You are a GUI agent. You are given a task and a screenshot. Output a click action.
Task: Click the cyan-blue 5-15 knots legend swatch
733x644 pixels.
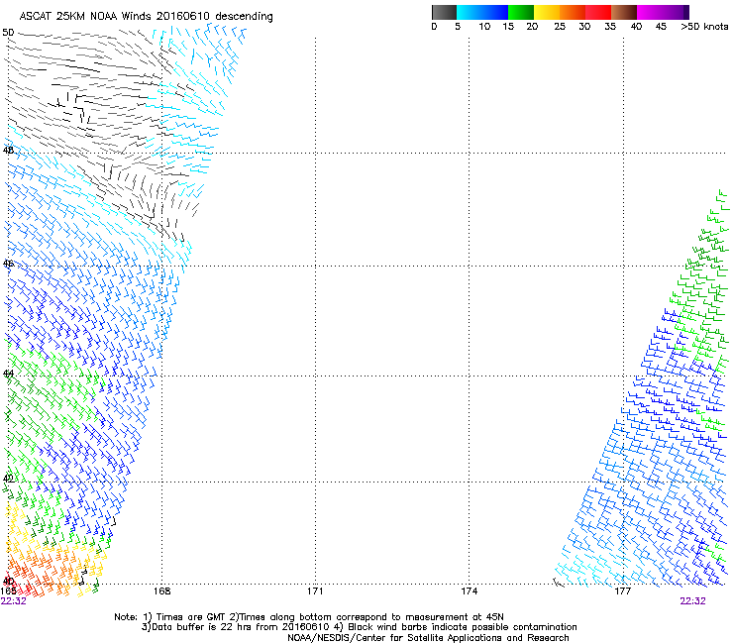(482, 12)
